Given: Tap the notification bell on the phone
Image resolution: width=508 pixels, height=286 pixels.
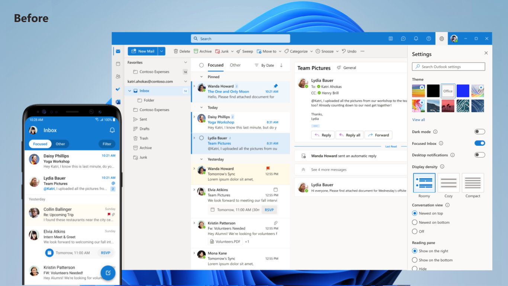Looking at the screenshot, I should (x=112, y=130).
